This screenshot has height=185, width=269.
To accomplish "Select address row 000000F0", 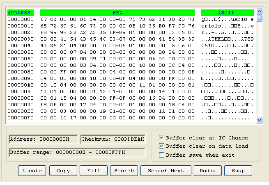I will [x=21, y=118].
